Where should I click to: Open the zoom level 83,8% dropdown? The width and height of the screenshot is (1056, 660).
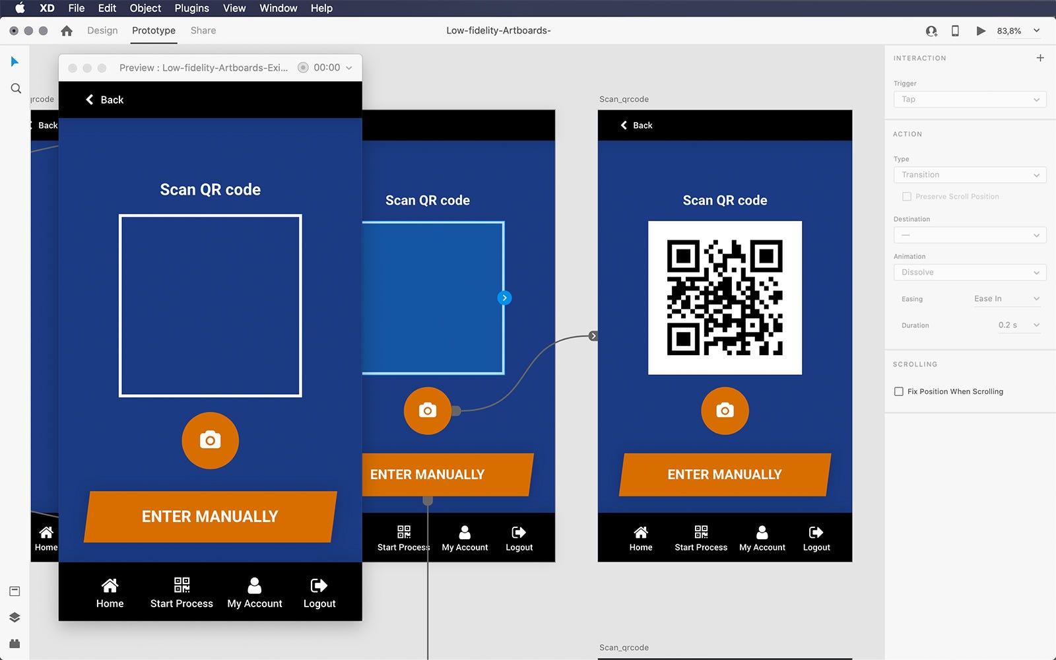click(1018, 31)
